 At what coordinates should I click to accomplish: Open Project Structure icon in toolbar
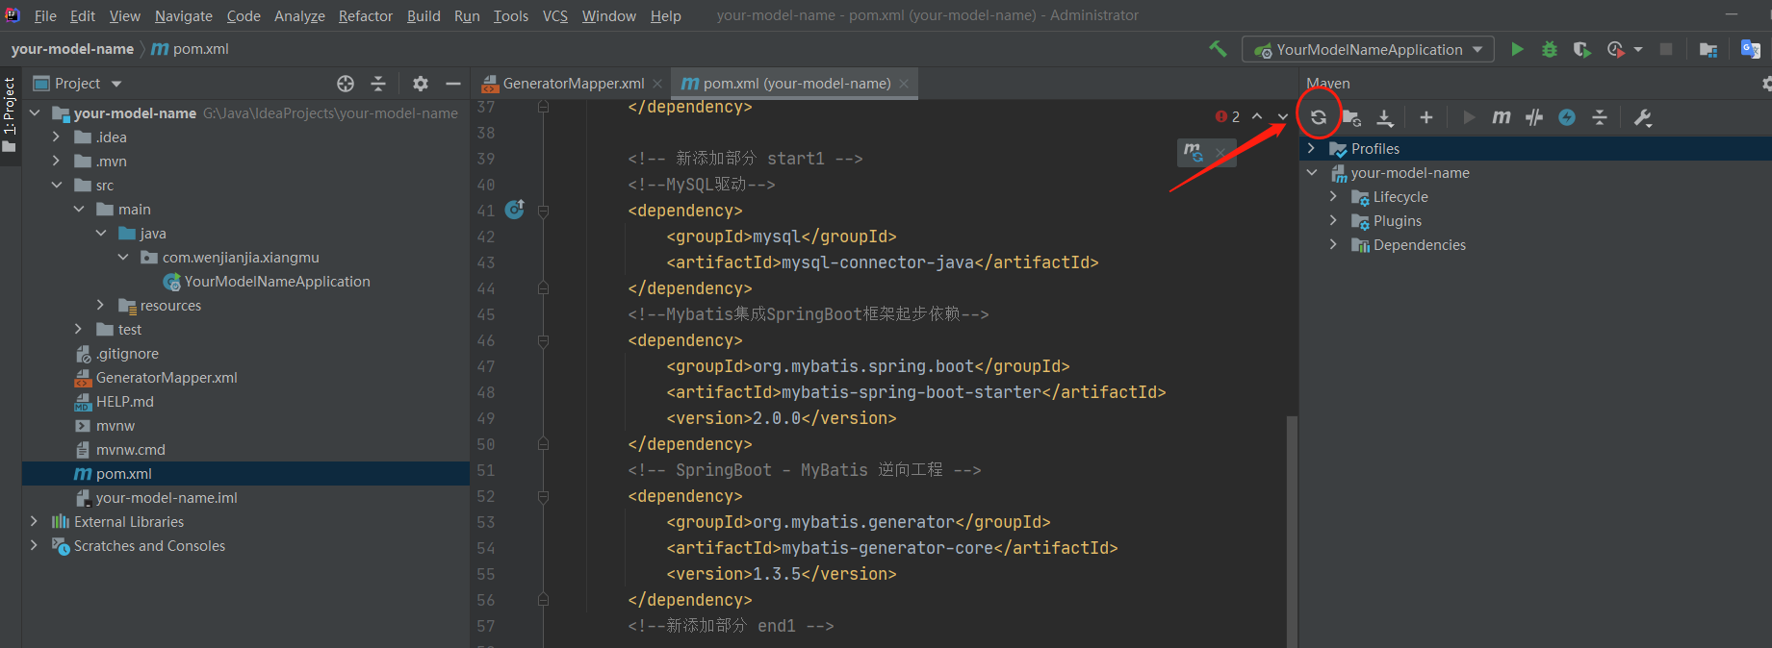1708,49
